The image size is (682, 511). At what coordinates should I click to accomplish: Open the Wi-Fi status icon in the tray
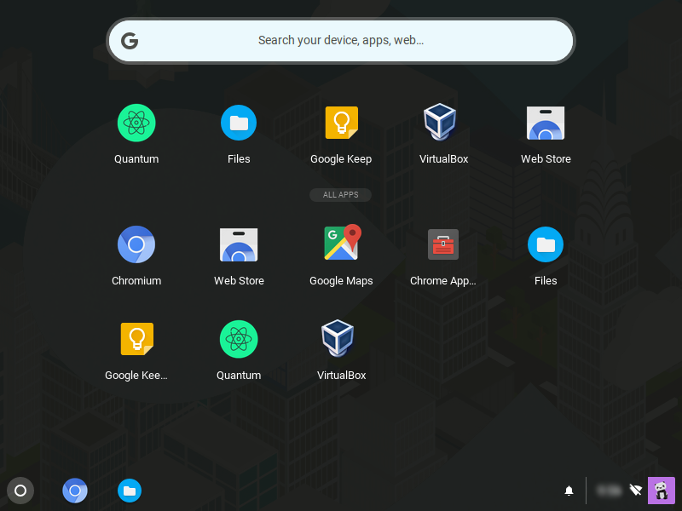[x=635, y=490]
